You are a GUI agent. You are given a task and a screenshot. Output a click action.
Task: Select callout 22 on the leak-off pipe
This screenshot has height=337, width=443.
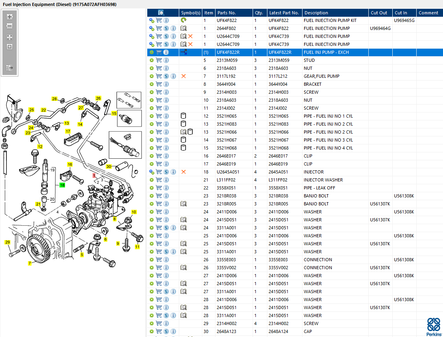(44, 110)
